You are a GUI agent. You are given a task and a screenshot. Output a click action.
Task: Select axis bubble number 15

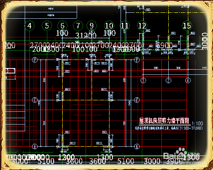[x=187, y=25]
